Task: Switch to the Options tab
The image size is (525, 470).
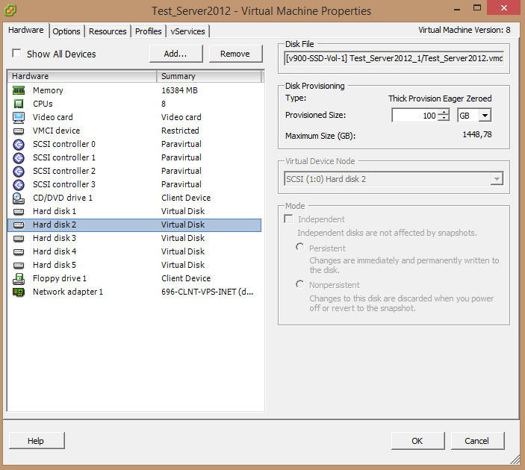Action: tap(66, 31)
